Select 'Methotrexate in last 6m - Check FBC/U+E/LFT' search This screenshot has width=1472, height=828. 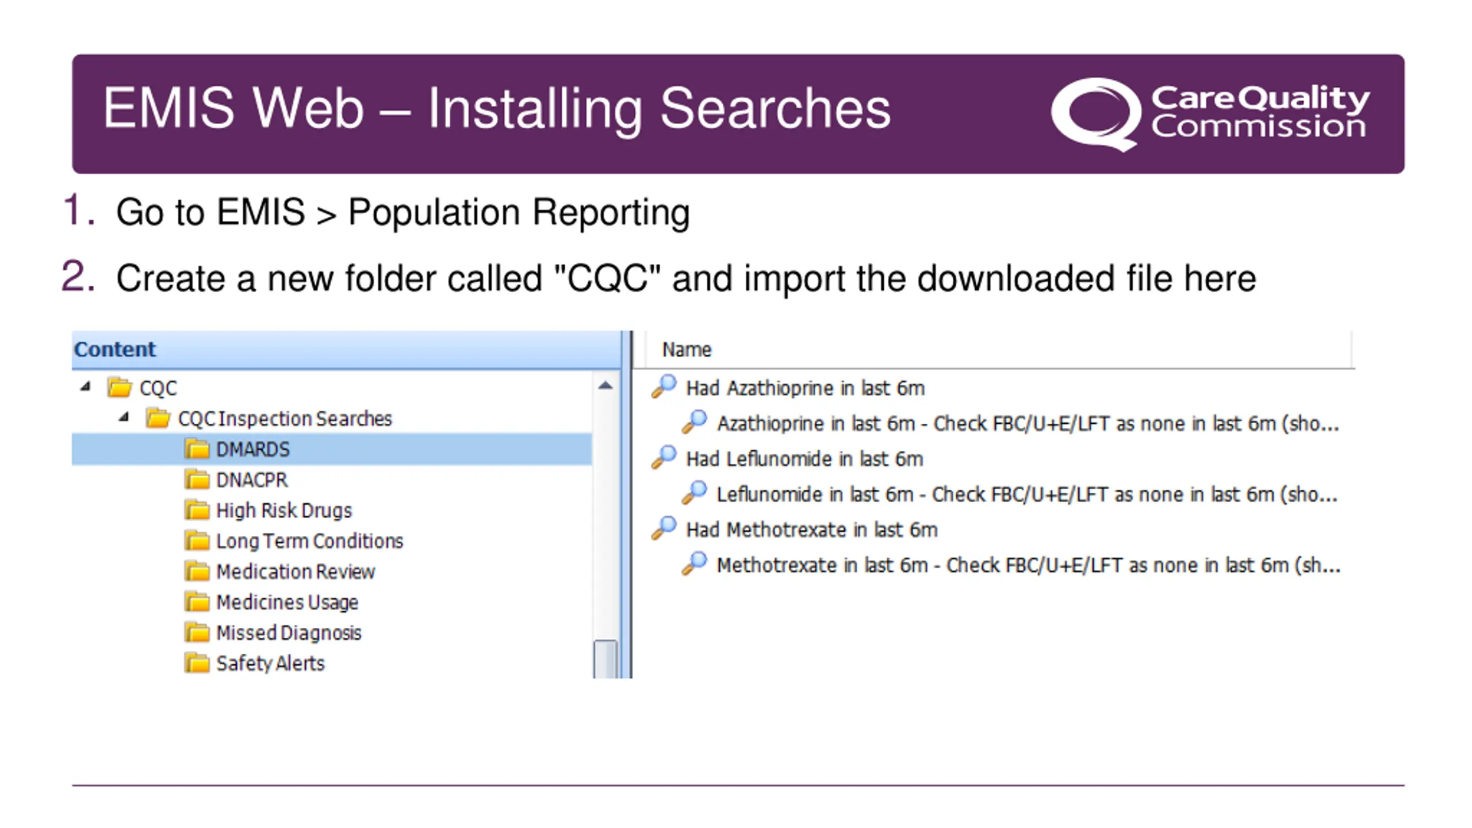[1029, 565]
